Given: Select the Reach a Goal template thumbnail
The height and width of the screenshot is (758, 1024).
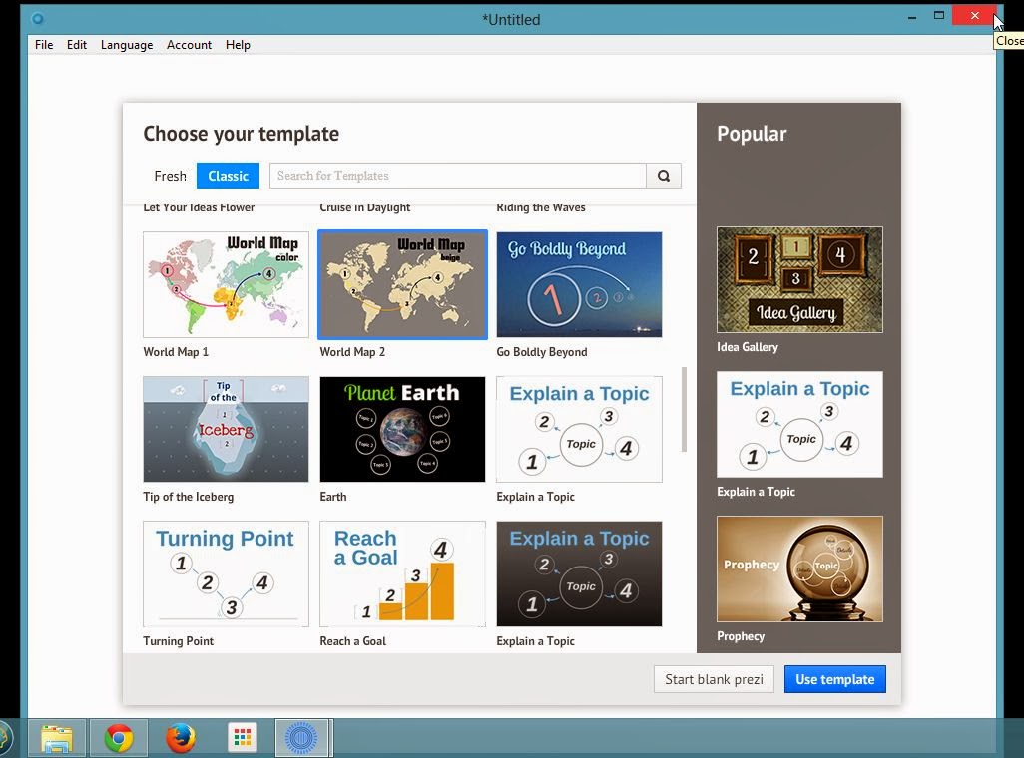Looking at the screenshot, I should coord(403,573).
